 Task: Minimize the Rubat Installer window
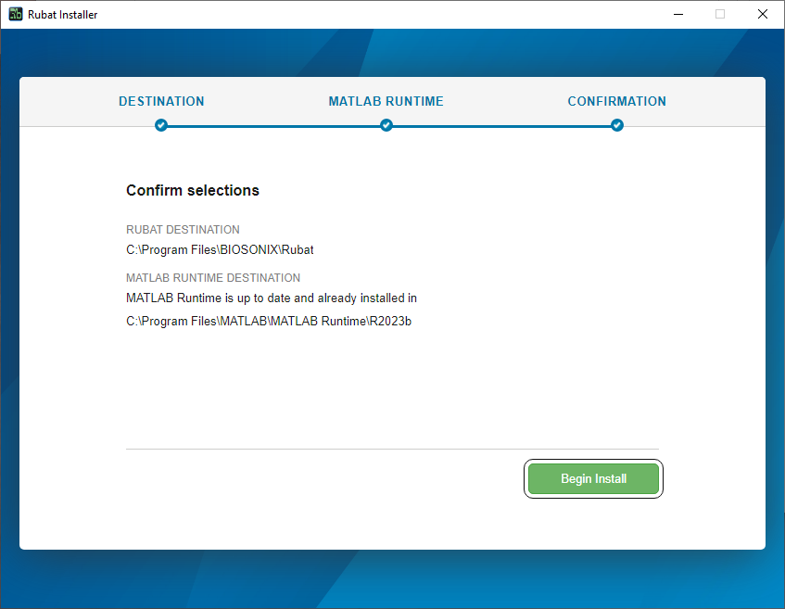[x=677, y=14]
